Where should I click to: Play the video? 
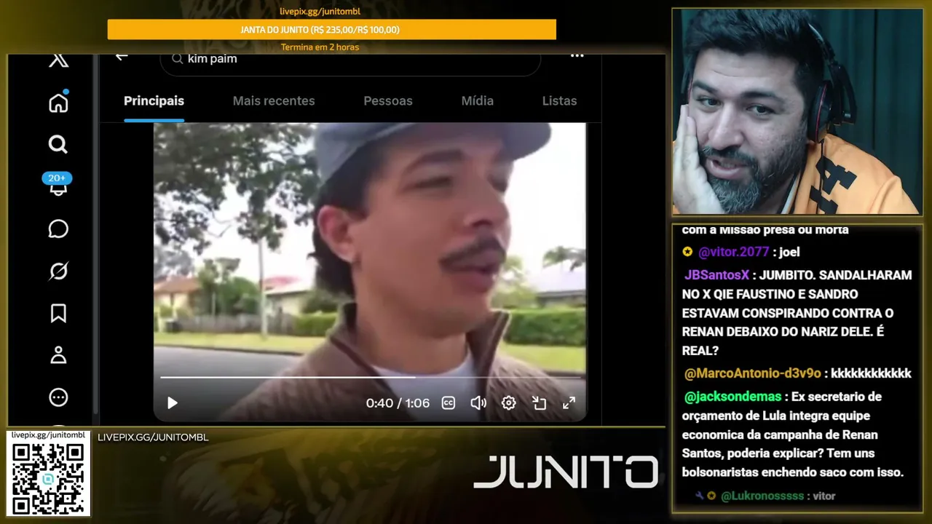coord(173,403)
